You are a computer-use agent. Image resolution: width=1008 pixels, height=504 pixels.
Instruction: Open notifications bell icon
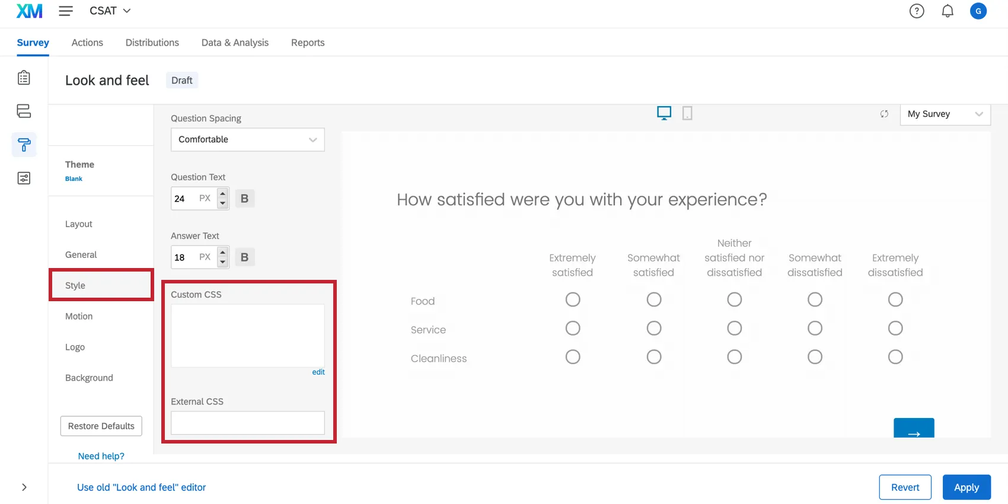coord(948,11)
